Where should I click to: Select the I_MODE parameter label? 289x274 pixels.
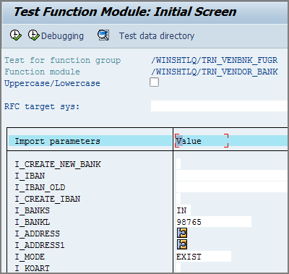pos(30,257)
